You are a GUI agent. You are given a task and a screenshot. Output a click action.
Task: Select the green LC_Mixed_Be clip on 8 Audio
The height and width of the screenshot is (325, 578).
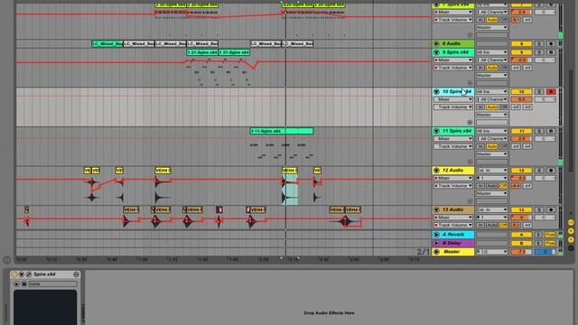107,43
